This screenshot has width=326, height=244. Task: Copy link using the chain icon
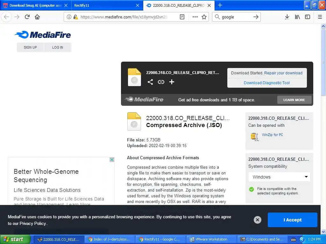tap(161, 82)
